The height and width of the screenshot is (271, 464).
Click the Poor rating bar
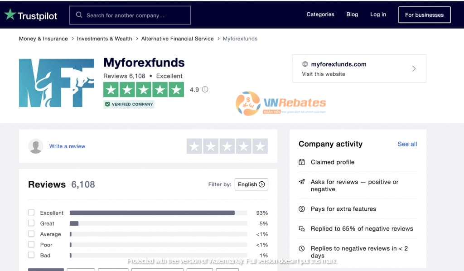[158, 245]
